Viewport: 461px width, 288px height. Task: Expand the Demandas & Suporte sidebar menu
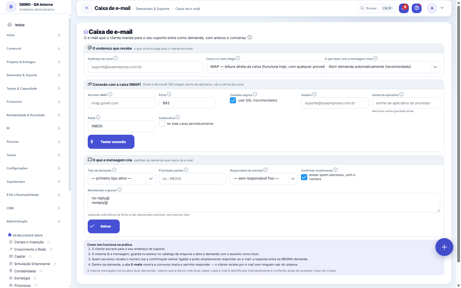click(x=33, y=75)
